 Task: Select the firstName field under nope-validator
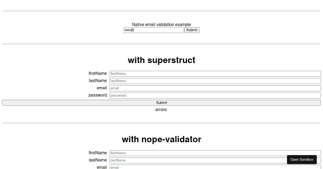(x=215, y=153)
